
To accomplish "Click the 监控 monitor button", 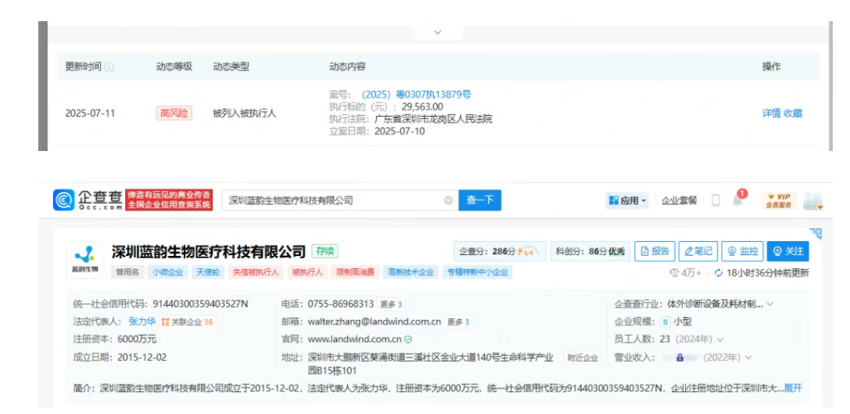I will click(x=743, y=251).
